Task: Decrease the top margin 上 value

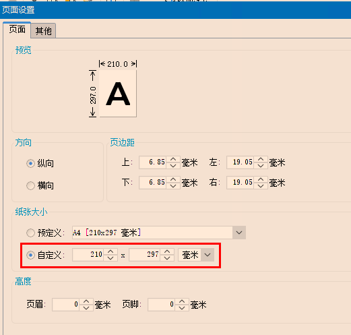Action: click(x=173, y=166)
